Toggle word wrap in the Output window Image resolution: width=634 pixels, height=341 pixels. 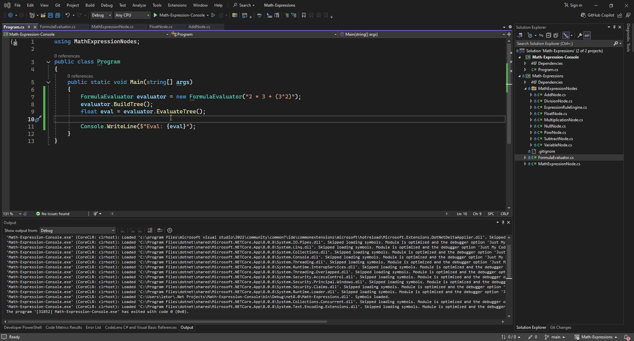pyautogui.click(x=160, y=230)
